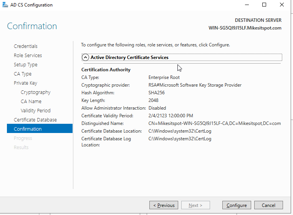Screen dimensions: 293x215
Task: Click the Configure button
Action: tap(237, 205)
